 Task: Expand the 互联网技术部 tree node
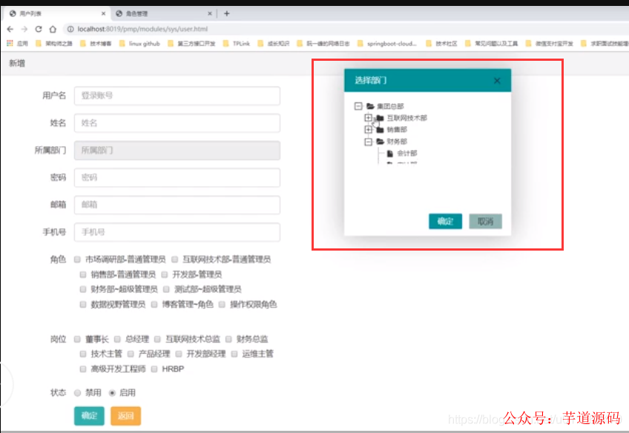coord(368,117)
